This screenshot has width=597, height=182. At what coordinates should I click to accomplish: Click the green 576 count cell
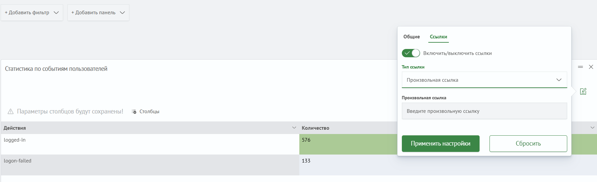pos(348,144)
